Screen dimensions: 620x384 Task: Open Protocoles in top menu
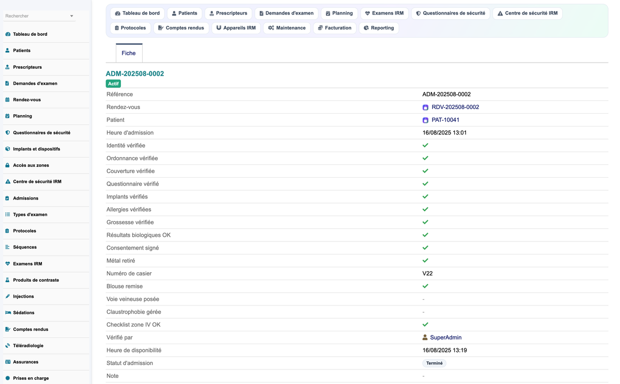[130, 28]
